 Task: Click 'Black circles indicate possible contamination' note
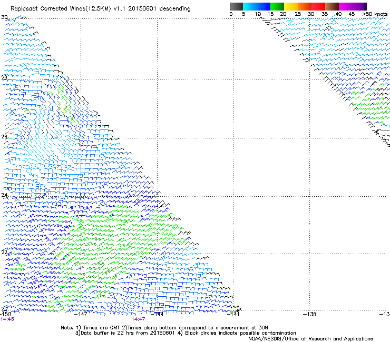240,333
